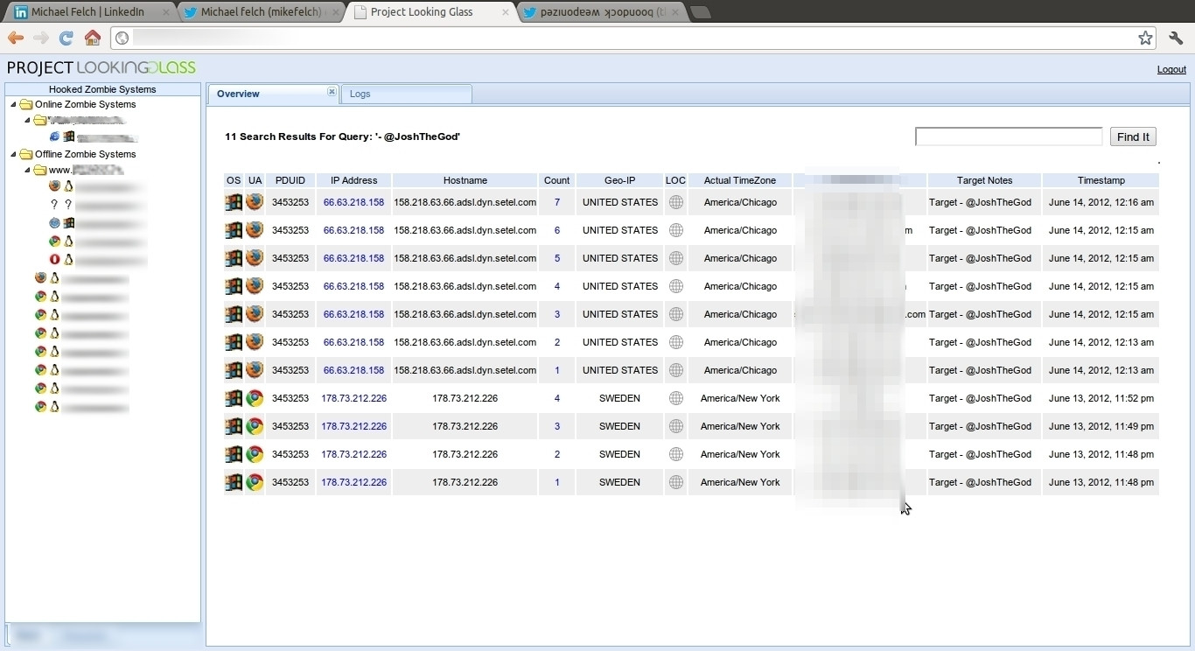Reload the page with the refresh icon
1195x651 pixels.
tap(66, 38)
